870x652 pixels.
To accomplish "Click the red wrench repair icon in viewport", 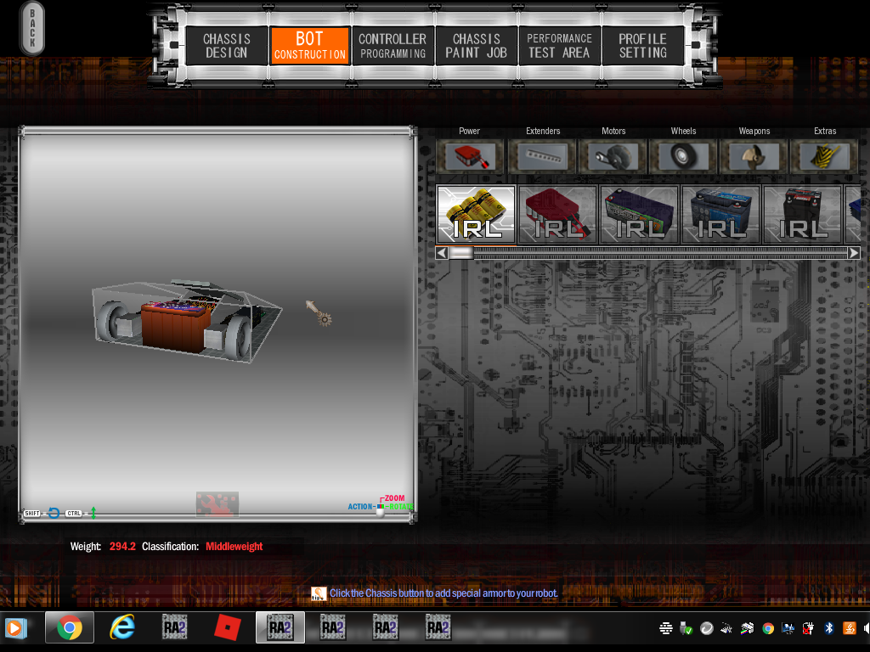I will click(217, 504).
